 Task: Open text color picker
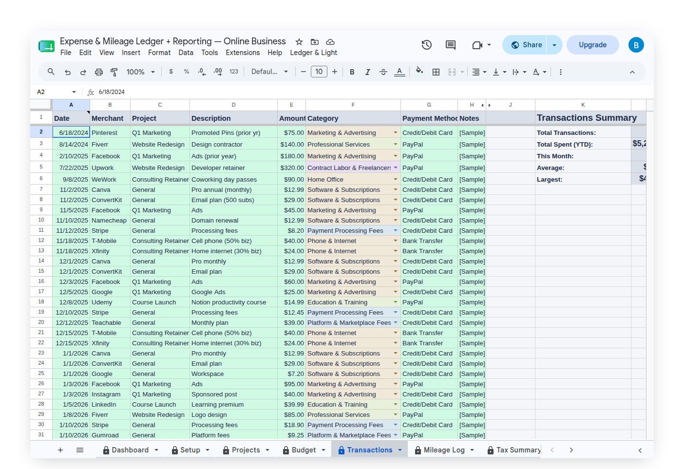pyautogui.click(x=399, y=72)
